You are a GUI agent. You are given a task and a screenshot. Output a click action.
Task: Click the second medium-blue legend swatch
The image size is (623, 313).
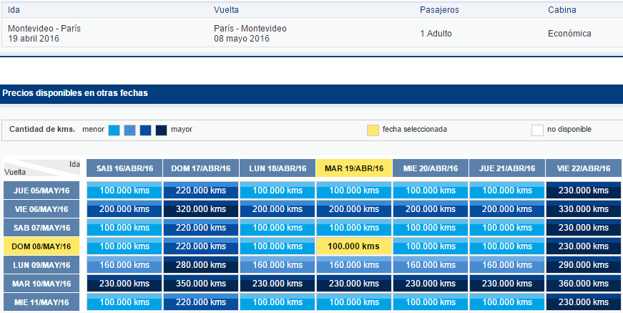point(130,130)
